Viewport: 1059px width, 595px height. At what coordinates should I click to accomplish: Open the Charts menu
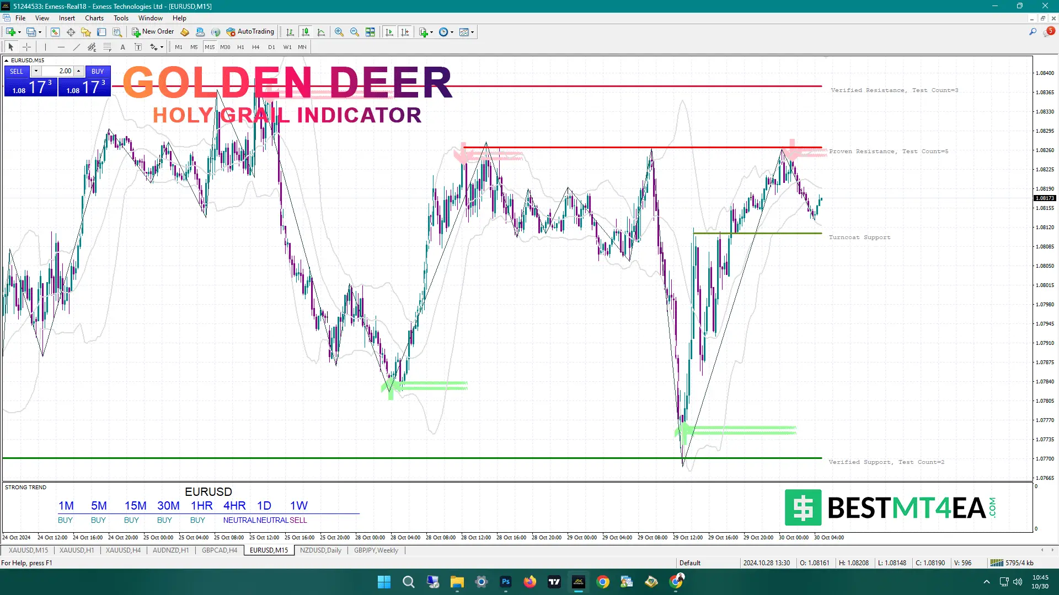click(x=94, y=18)
